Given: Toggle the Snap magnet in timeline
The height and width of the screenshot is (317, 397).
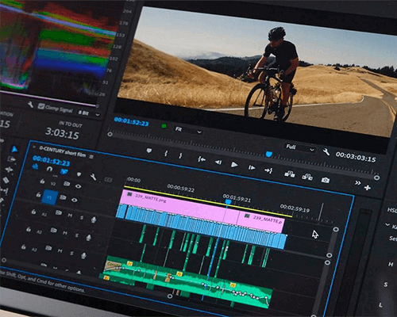Looking at the screenshot, I should (49, 169).
